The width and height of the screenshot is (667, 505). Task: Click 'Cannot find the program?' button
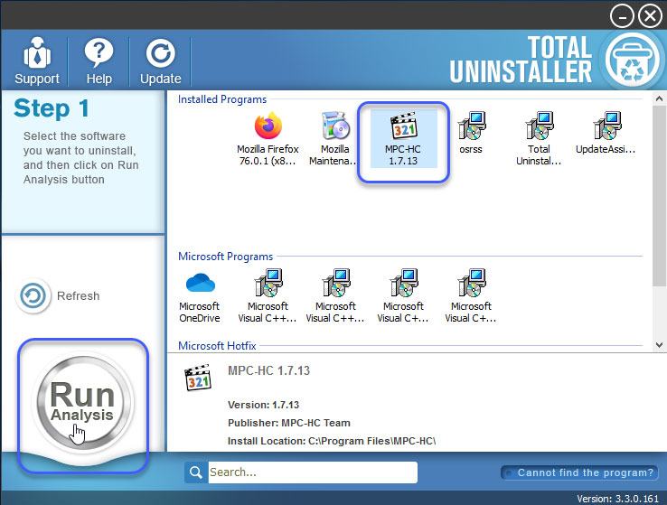point(579,472)
